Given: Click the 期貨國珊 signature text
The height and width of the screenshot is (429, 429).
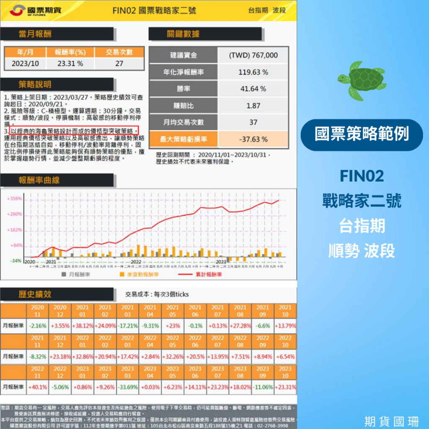Looking at the screenshot, I should coord(392,421).
